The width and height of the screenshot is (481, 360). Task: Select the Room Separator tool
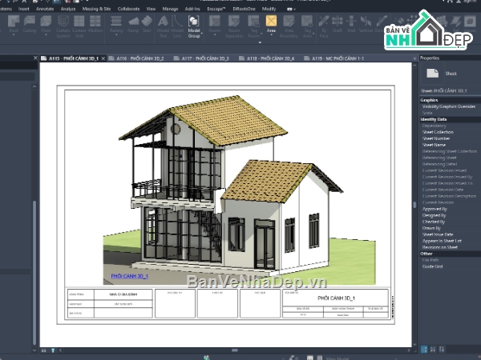234,26
